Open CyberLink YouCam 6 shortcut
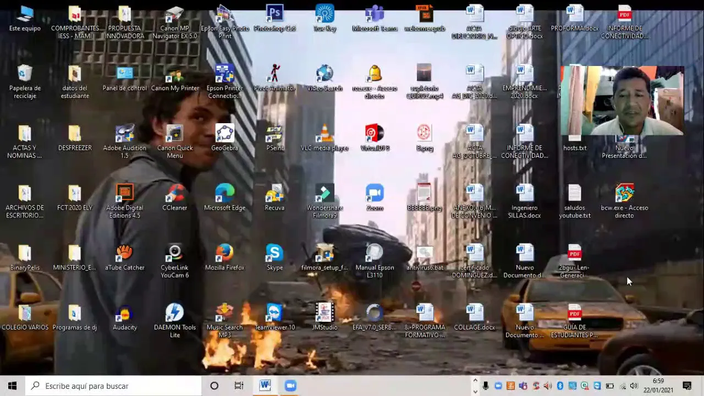 175,262
